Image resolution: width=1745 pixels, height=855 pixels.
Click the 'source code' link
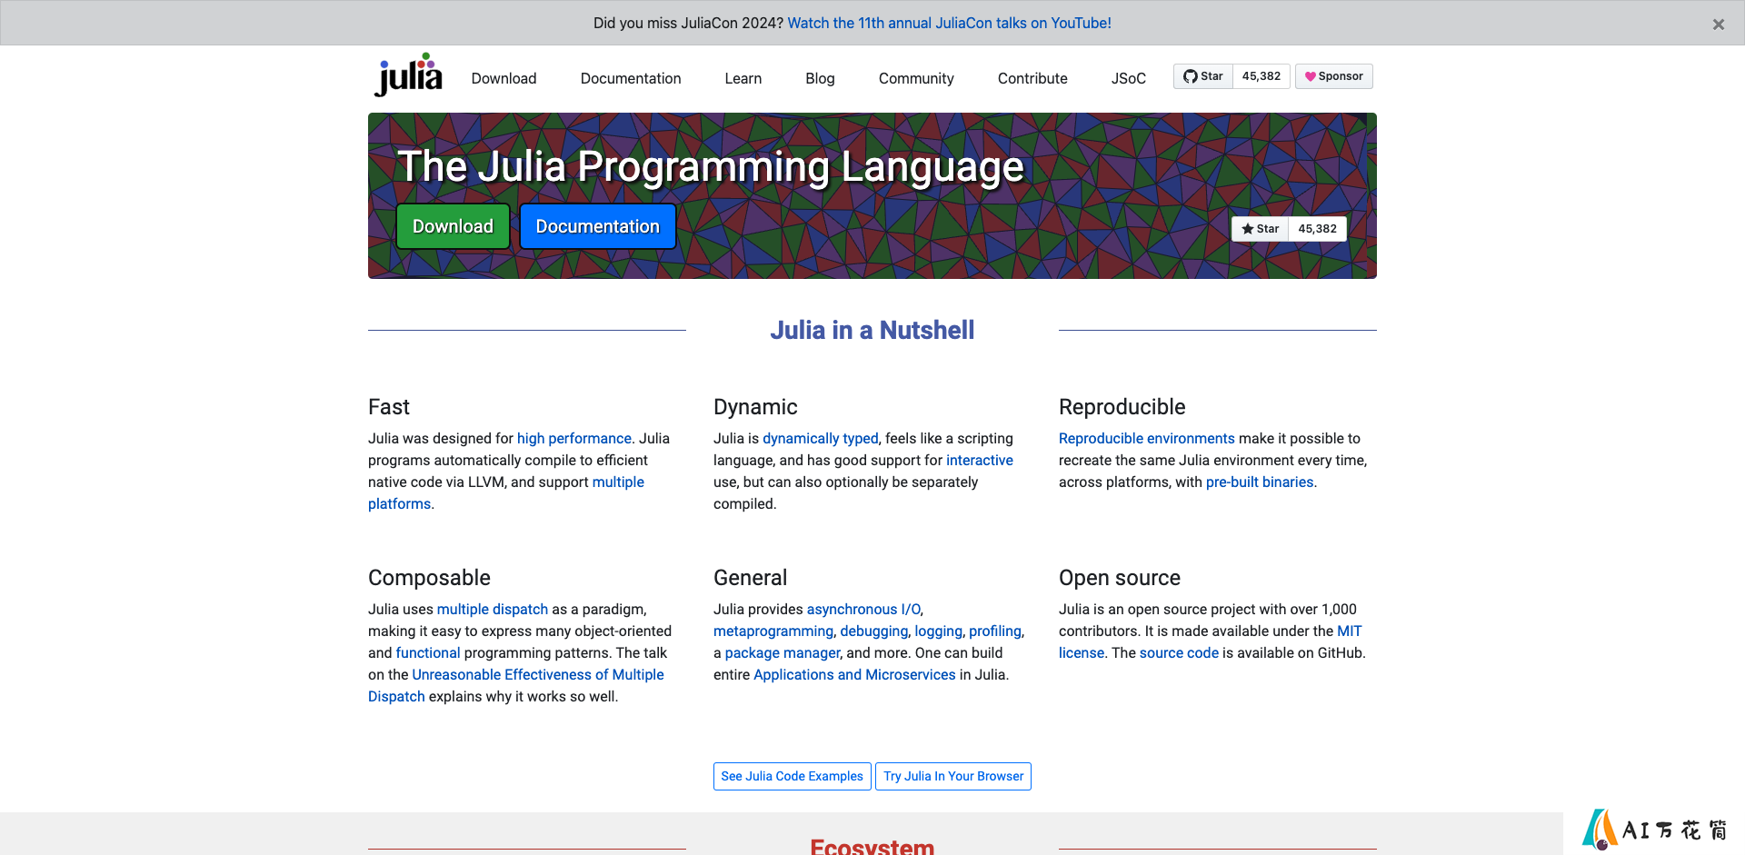1179,652
